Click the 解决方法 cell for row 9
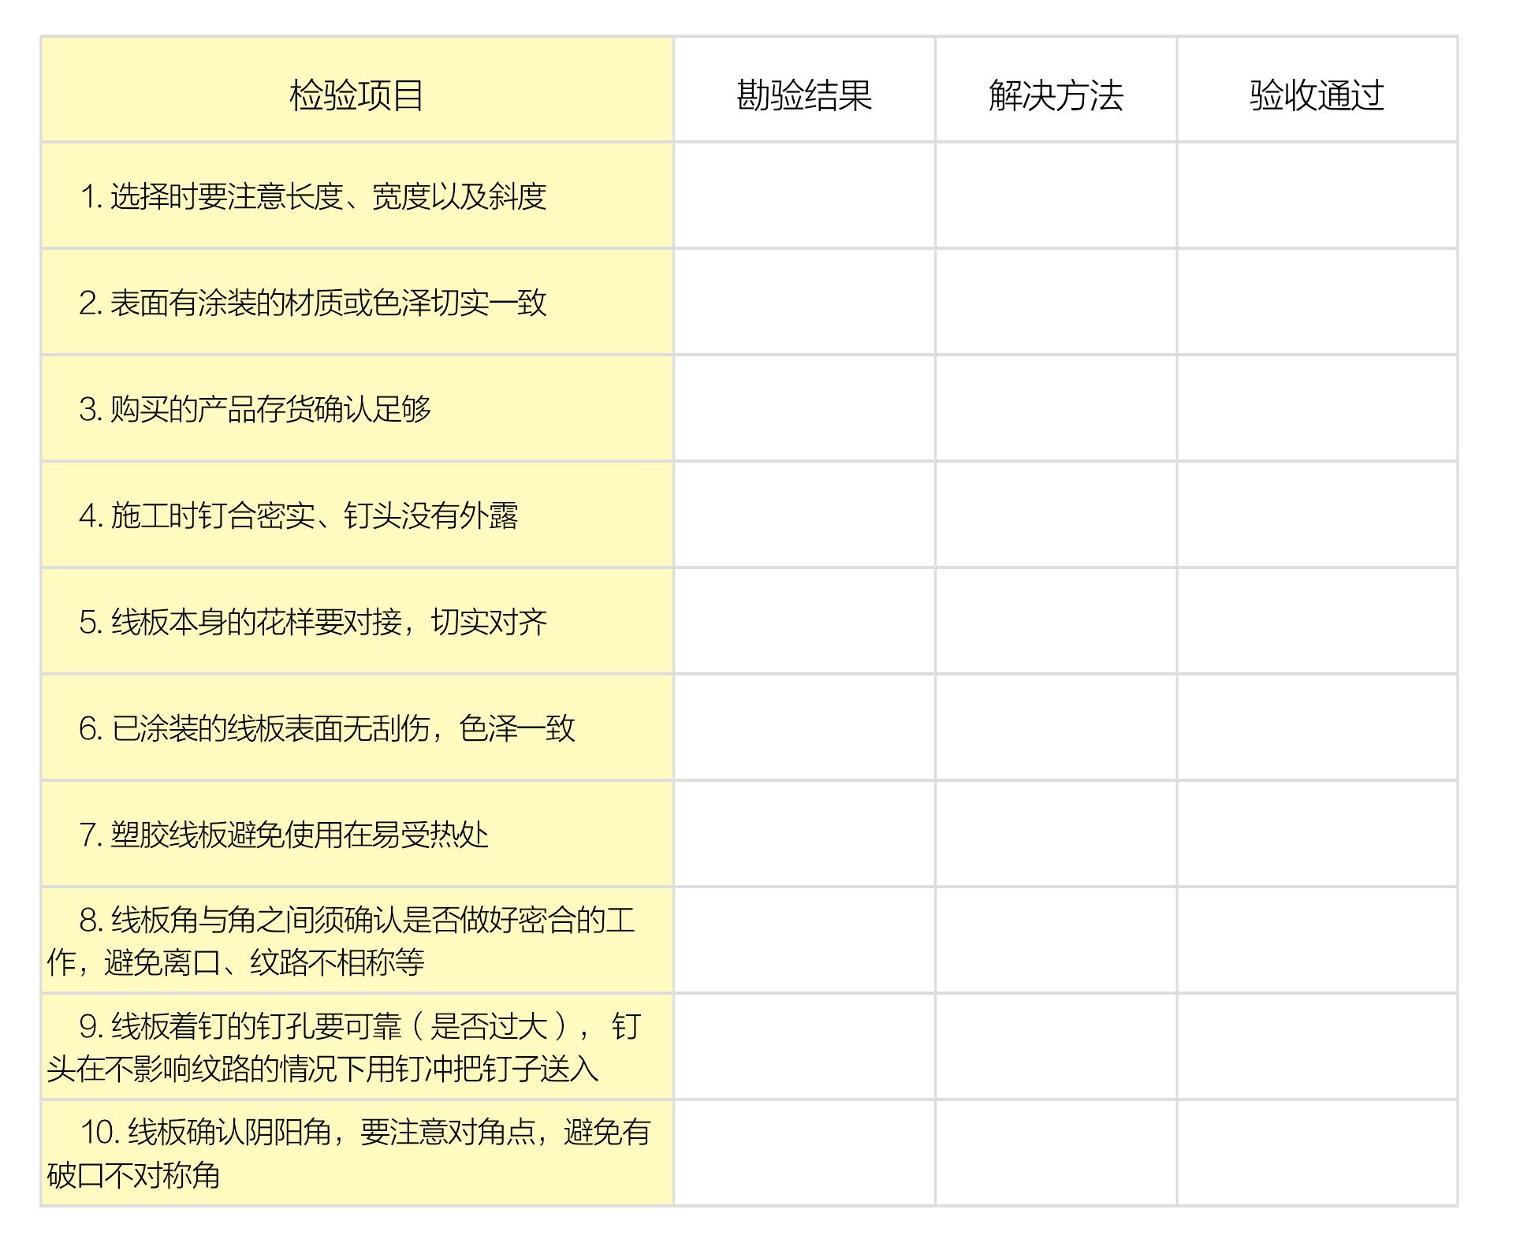This screenshot has width=1520, height=1239. 1056,1047
